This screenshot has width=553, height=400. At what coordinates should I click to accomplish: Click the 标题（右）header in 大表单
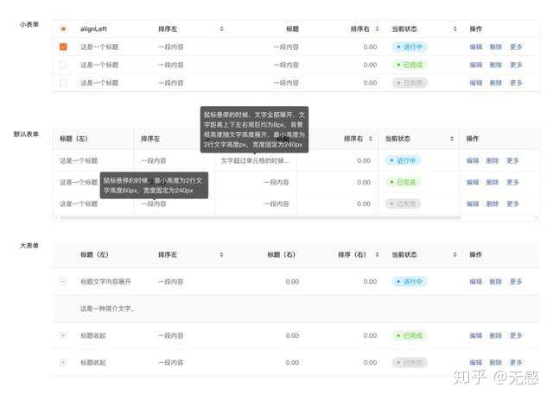tap(281, 254)
